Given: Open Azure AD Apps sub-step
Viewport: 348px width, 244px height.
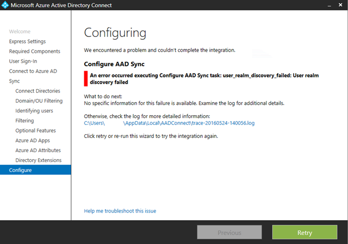Looking at the screenshot, I should 33,141.
